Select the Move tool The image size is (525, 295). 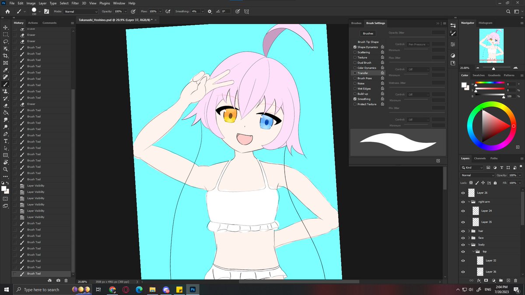coord(6,28)
